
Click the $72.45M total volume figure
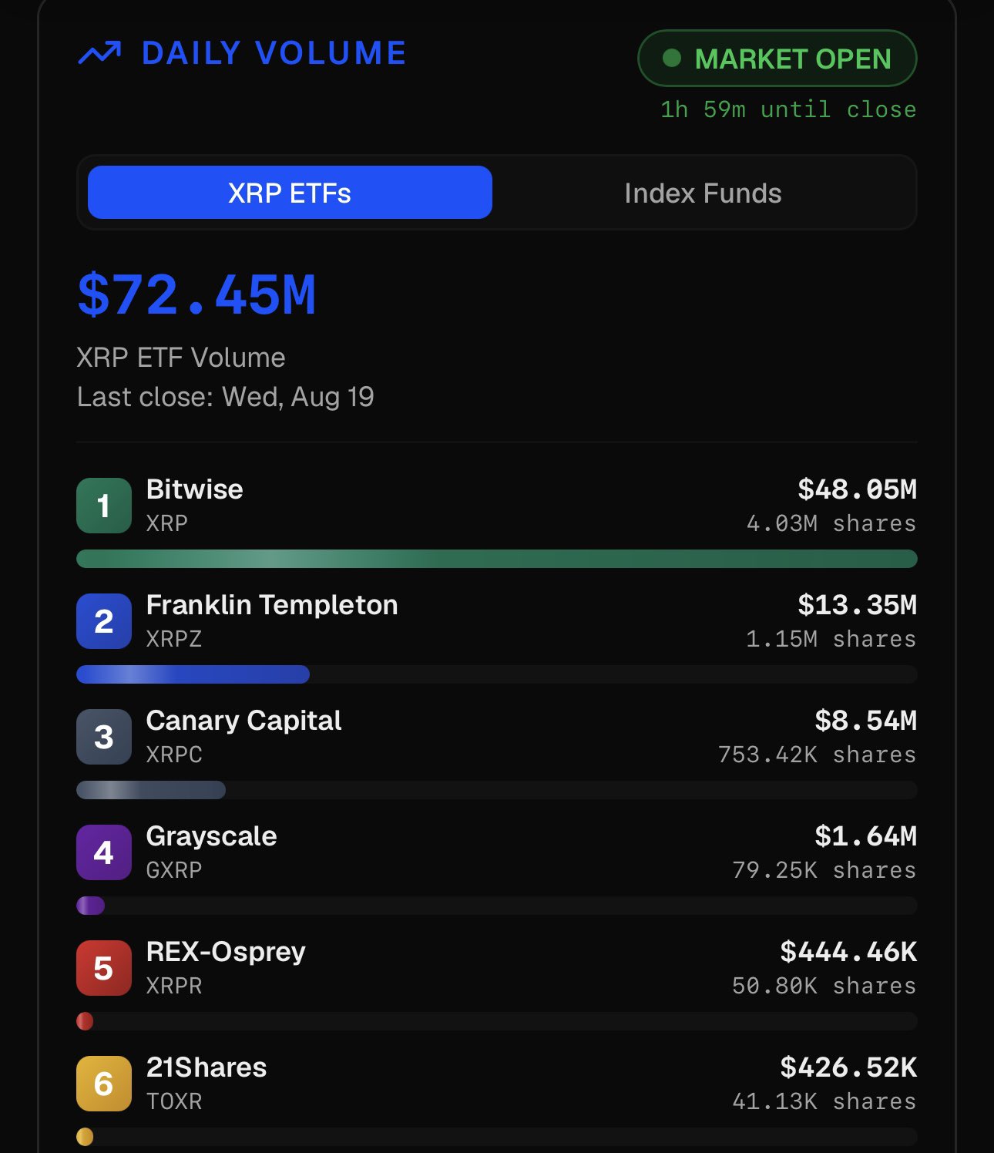196,295
